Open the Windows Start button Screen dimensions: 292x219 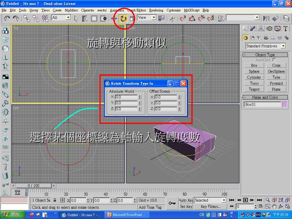(13, 215)
